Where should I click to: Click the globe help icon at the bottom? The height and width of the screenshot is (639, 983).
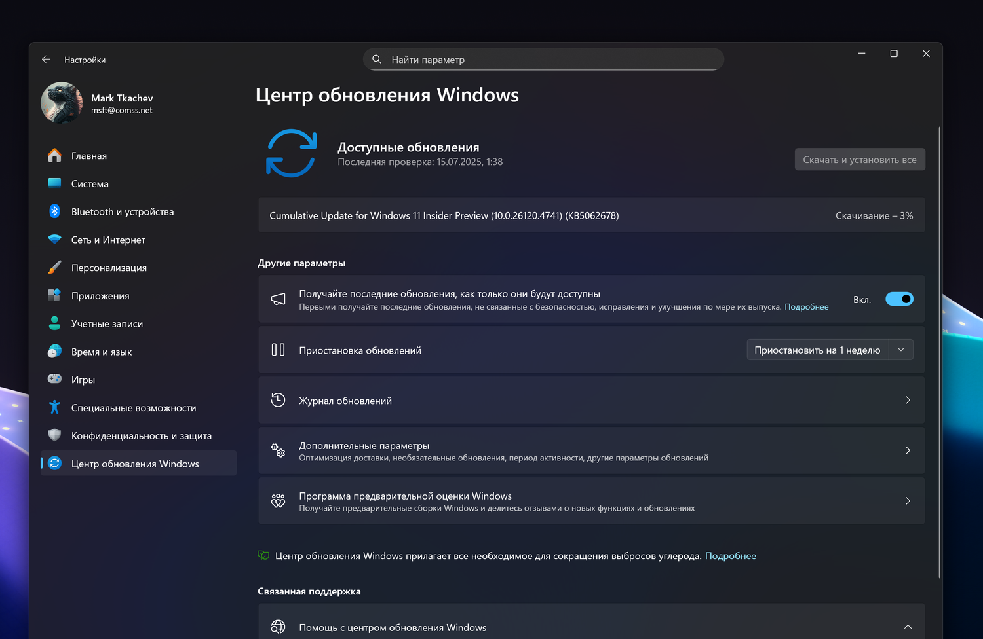tap(278, 627)
